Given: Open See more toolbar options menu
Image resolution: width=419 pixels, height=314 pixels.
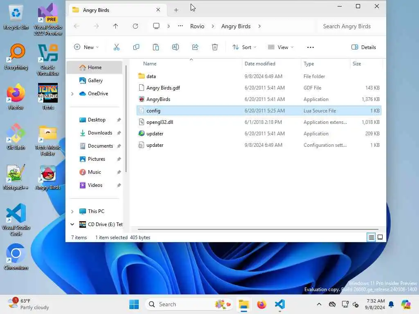Looking at the screenshot, I should [x=311, y=47].
